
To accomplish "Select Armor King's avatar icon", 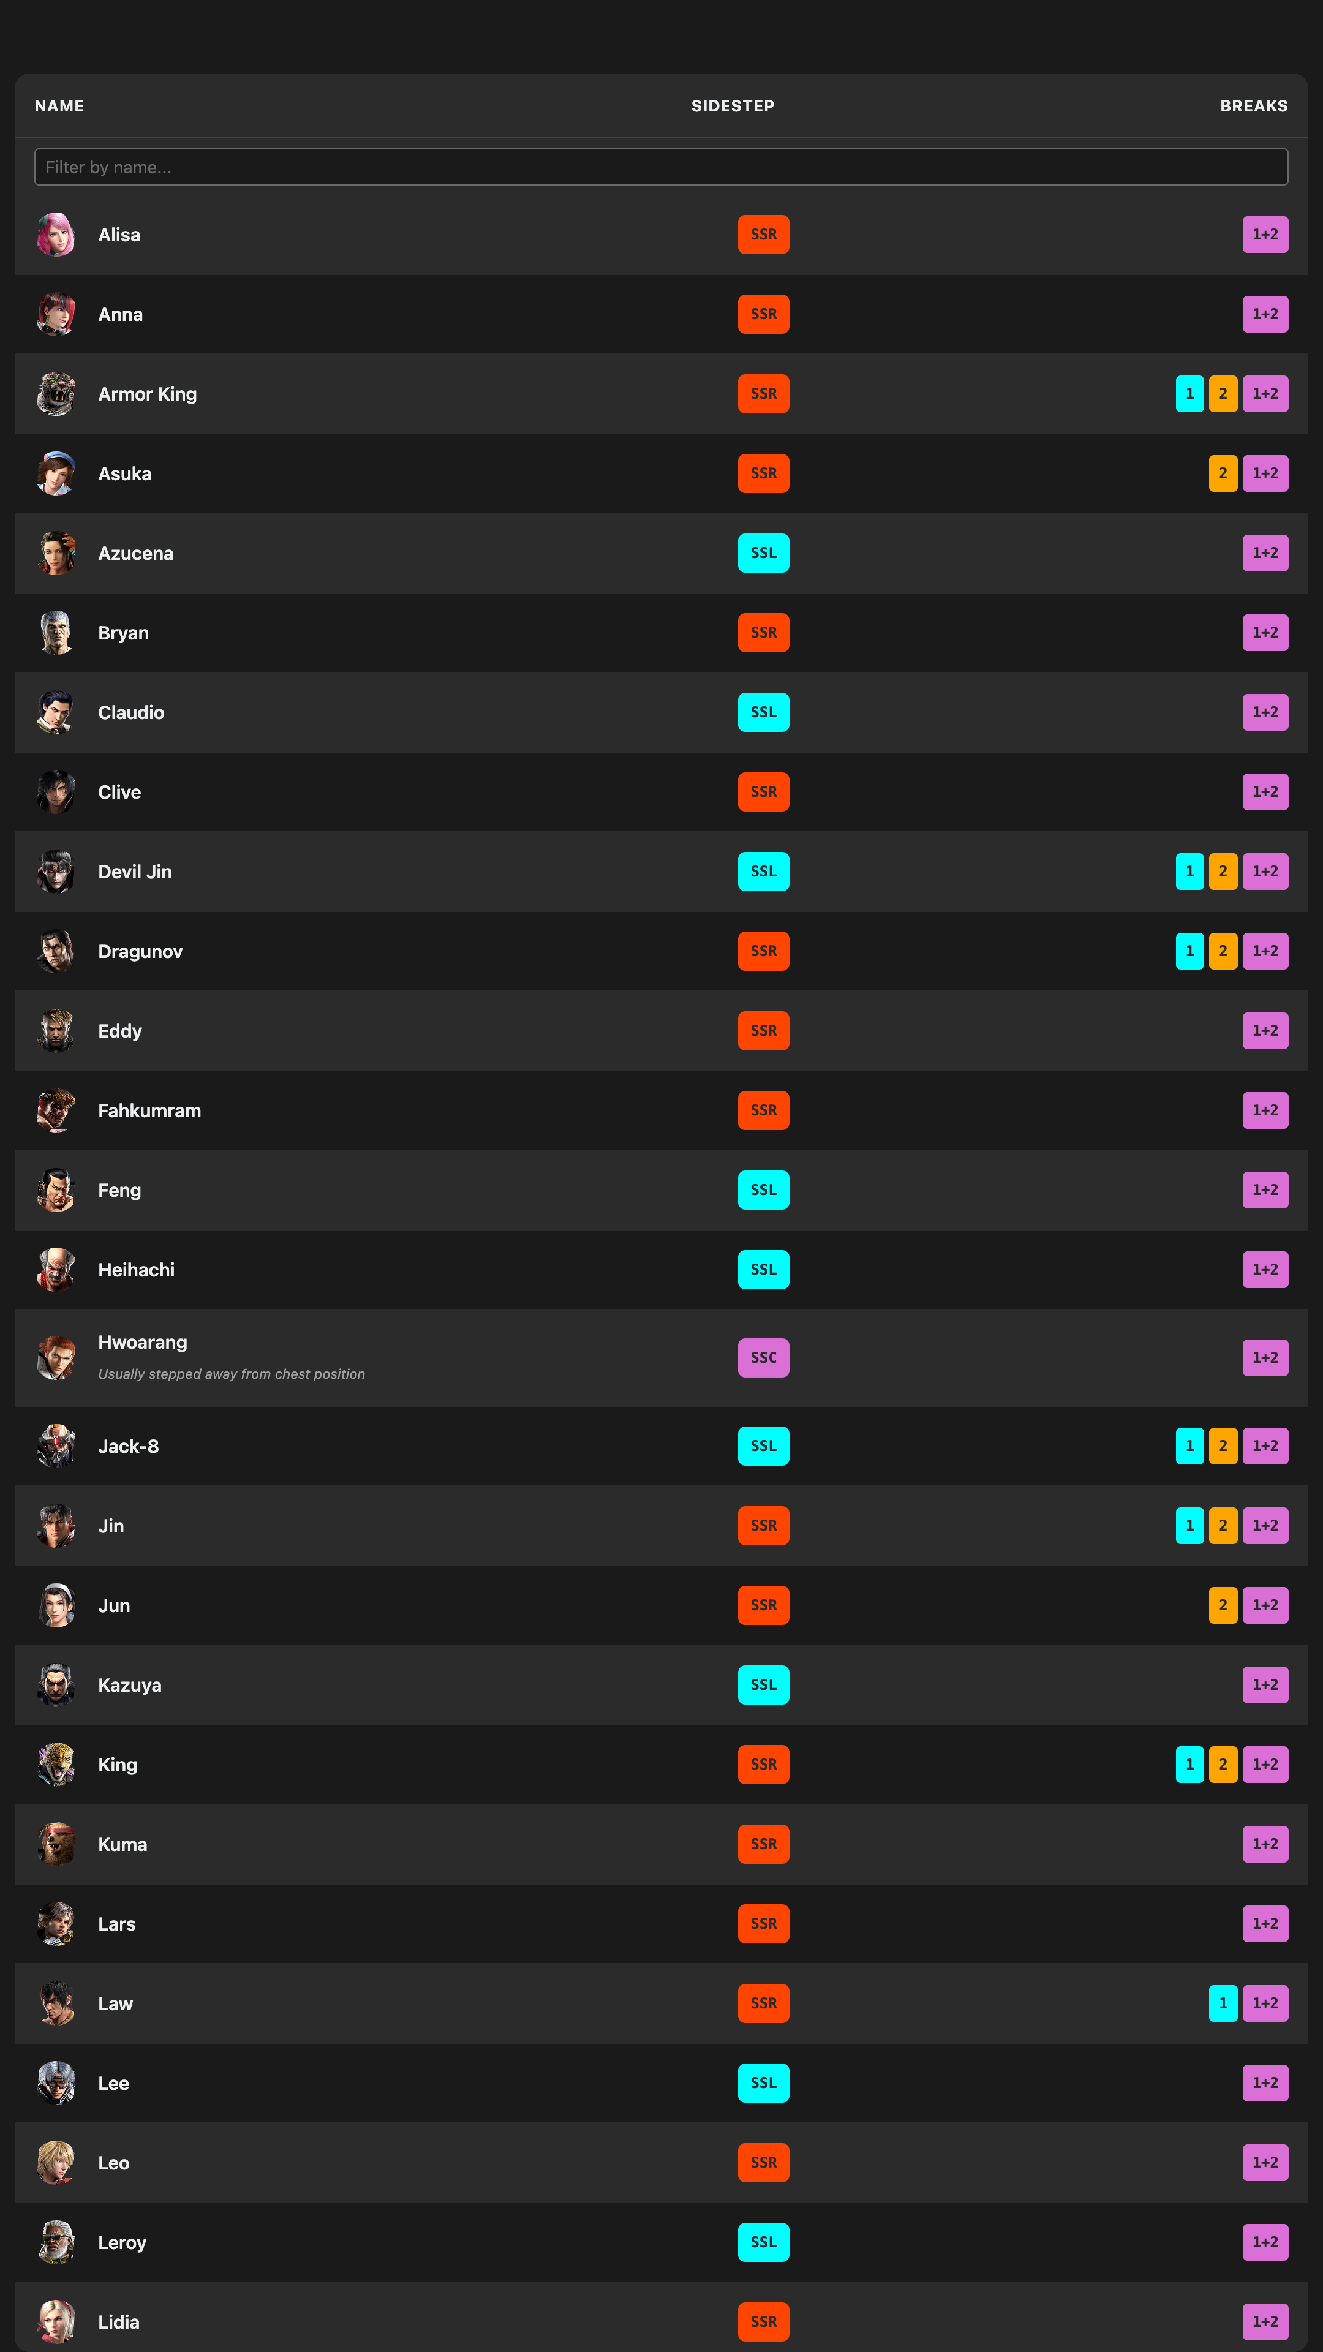I will [56, 394].
